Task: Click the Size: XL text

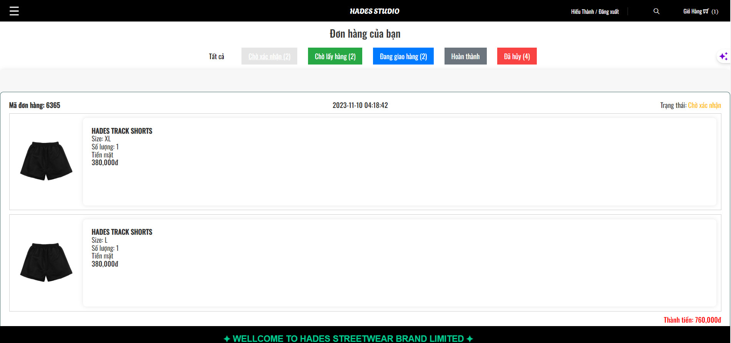Action: pyautogui.click(x=101, y=139)
